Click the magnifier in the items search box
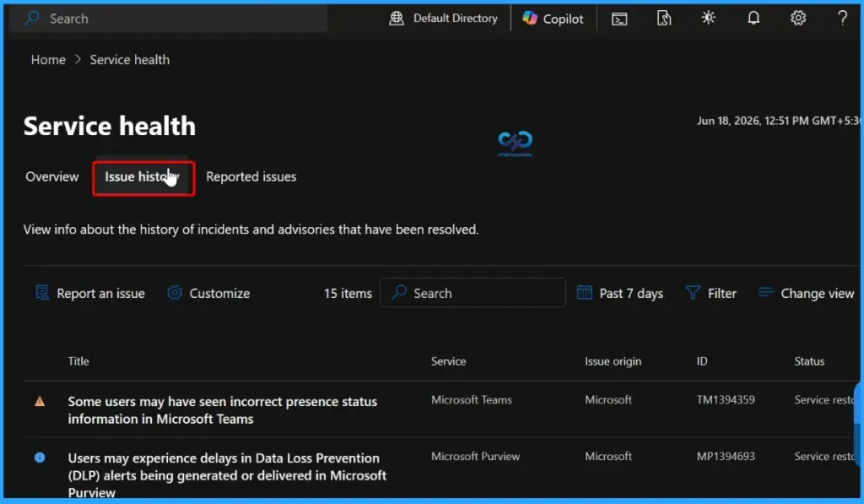Image resolution: width=864 pixels, height=504 pixels. click(x=399, y=292)
